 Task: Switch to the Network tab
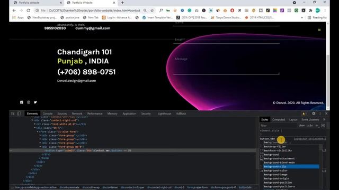pos(77,113)
